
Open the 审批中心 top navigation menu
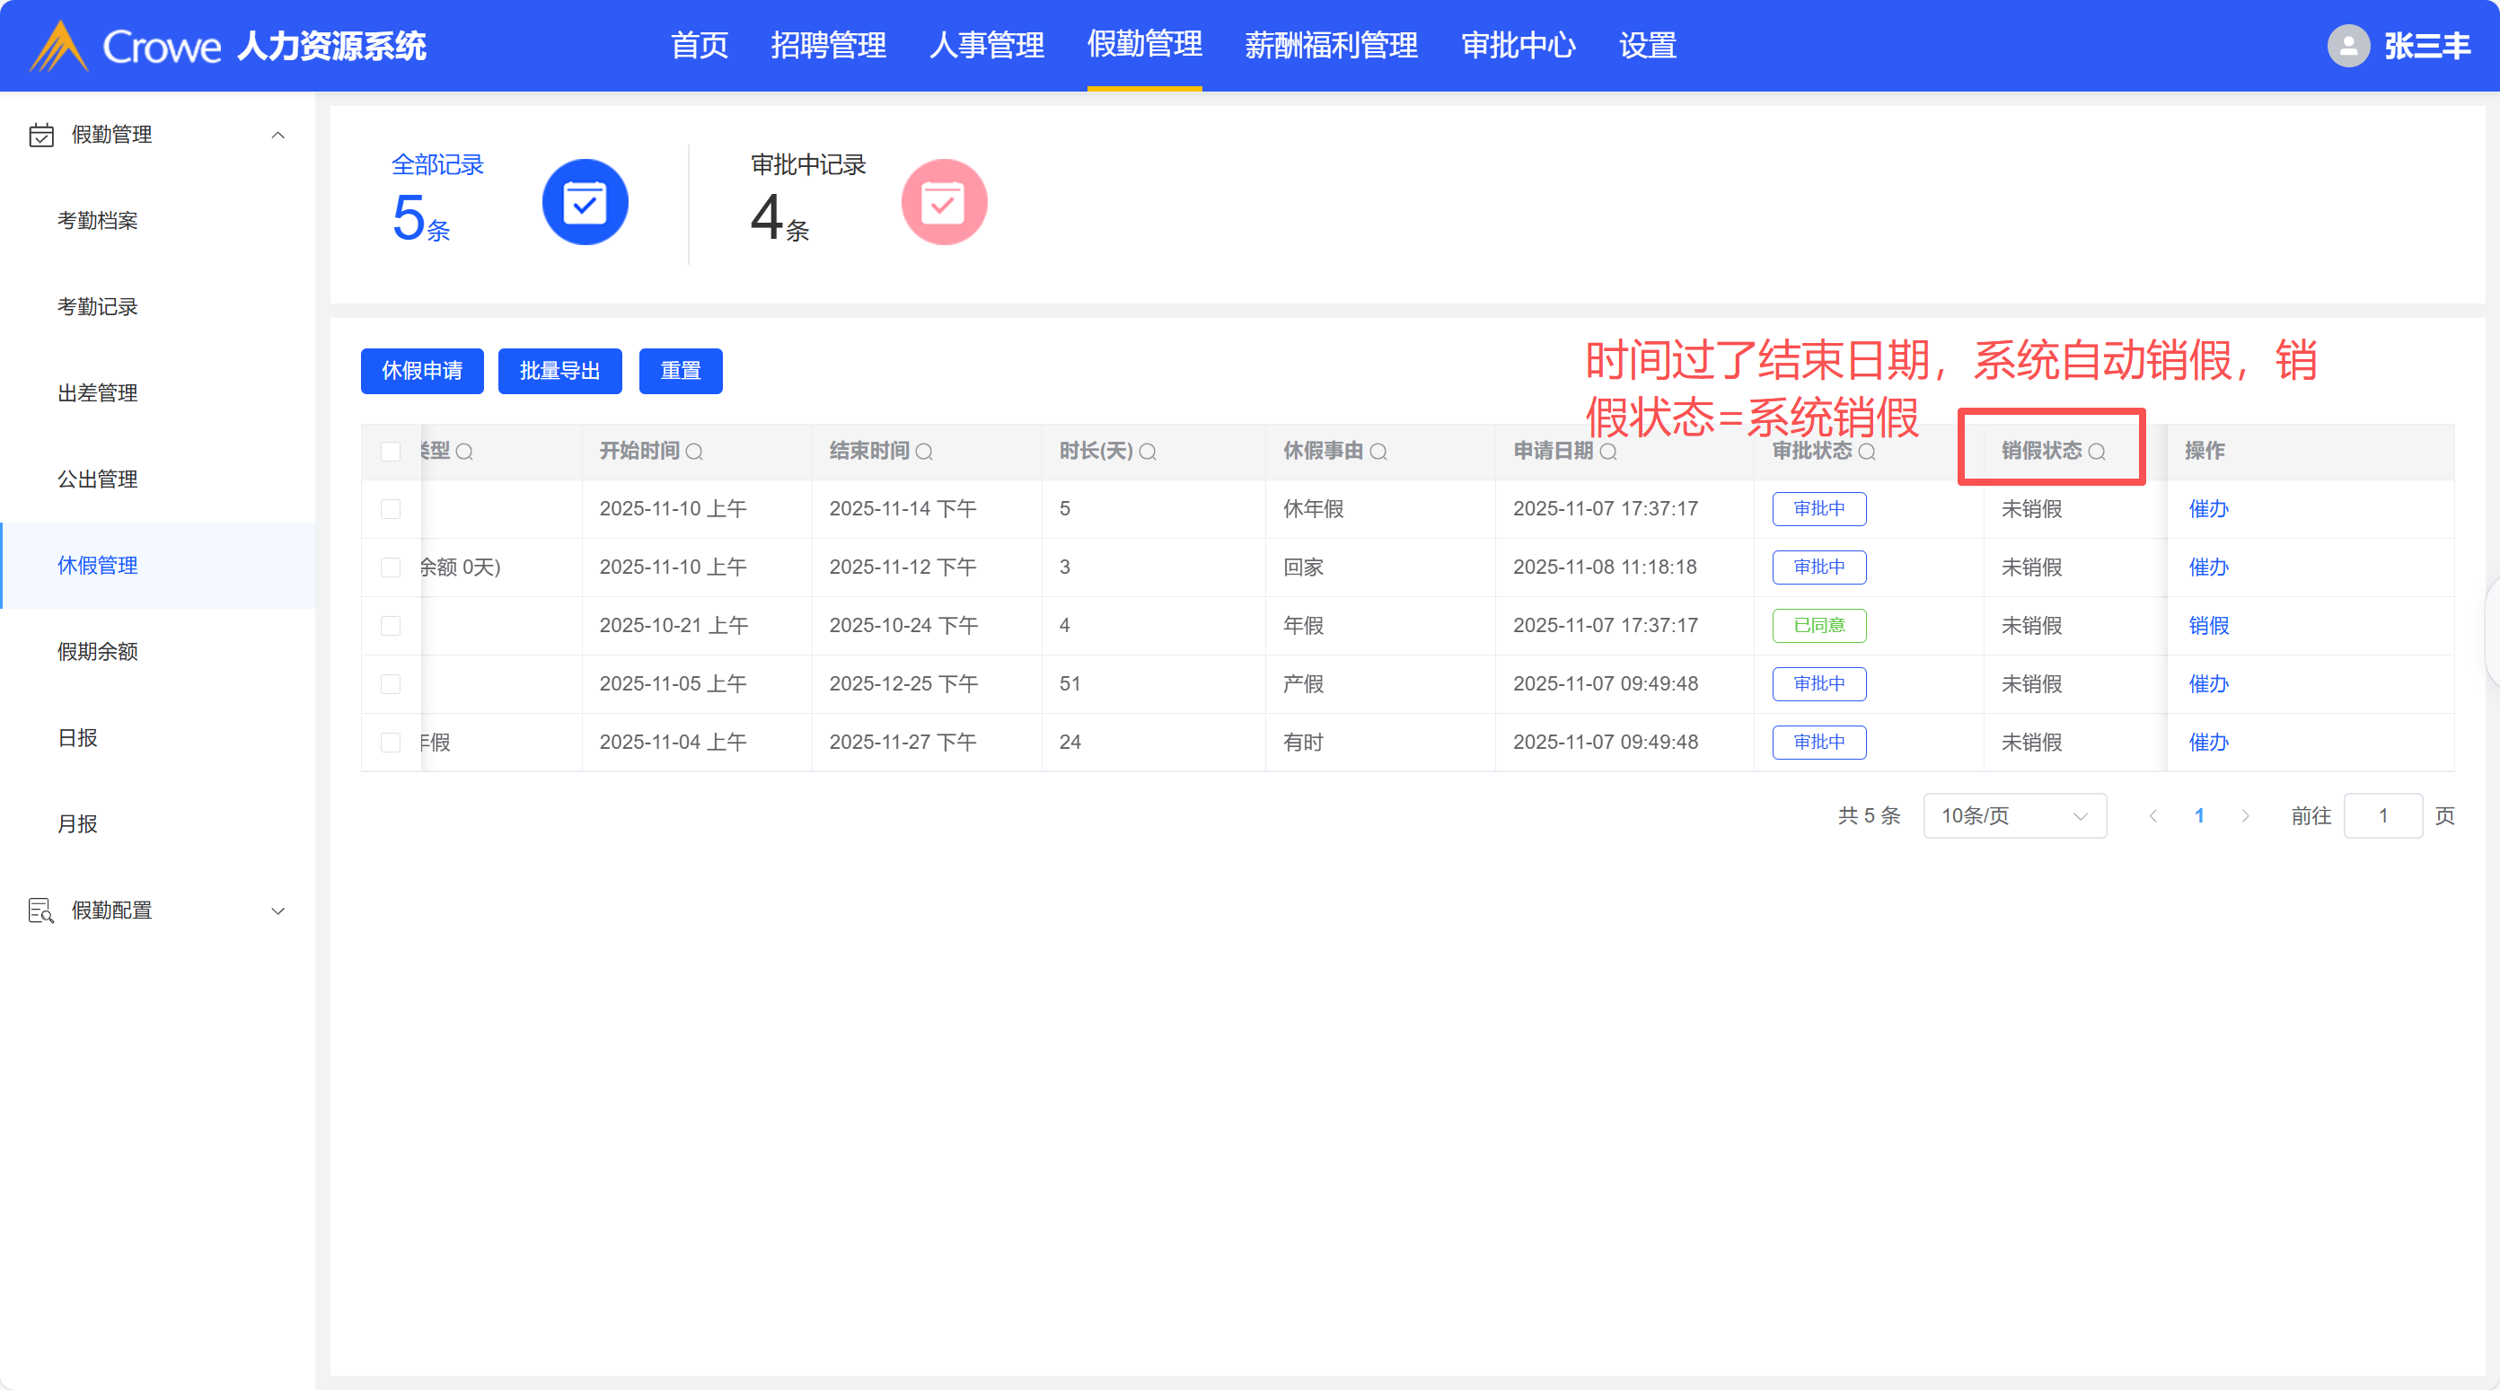[1518, 46]
